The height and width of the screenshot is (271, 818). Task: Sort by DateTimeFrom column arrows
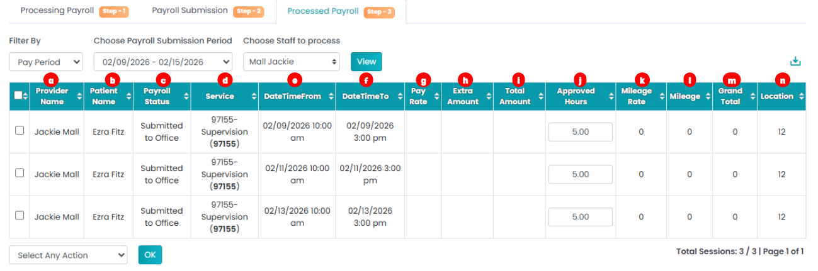(x=331, y=96)
